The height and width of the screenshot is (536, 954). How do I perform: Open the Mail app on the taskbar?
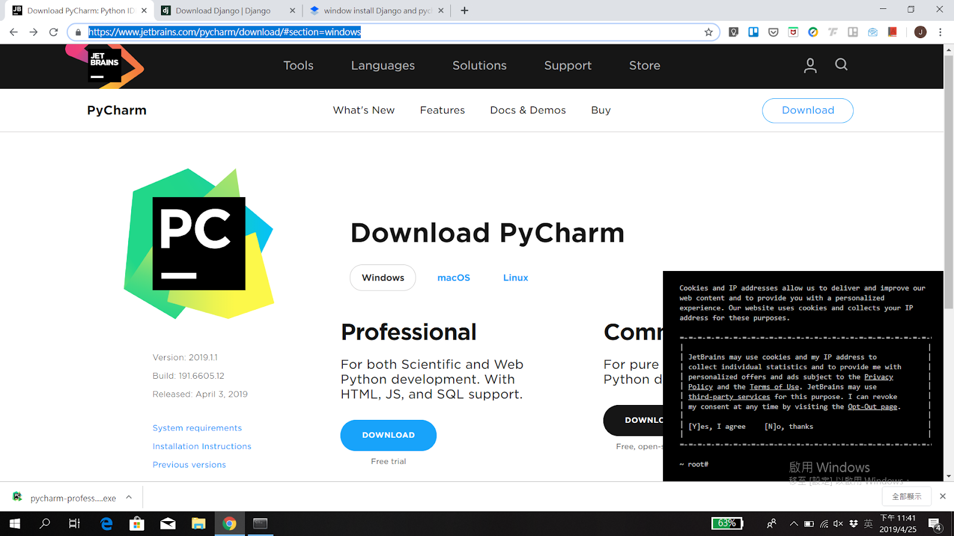[168, 523]
